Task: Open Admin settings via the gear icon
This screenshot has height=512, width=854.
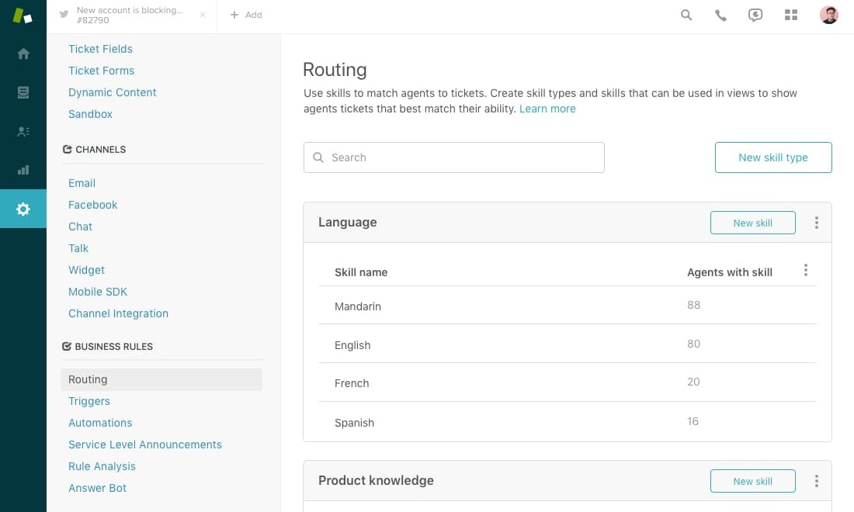Action: click(23, 209)
